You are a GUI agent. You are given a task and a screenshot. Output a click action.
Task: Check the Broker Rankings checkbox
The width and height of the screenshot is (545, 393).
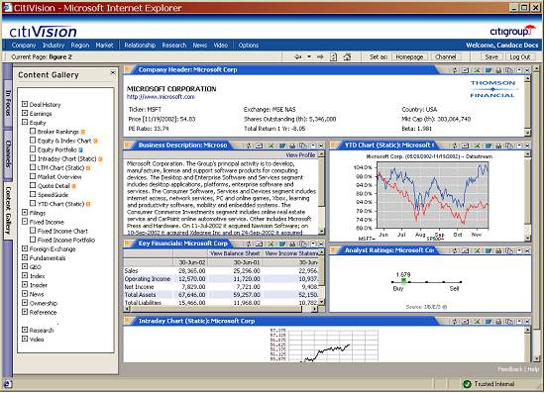[33, 132]
